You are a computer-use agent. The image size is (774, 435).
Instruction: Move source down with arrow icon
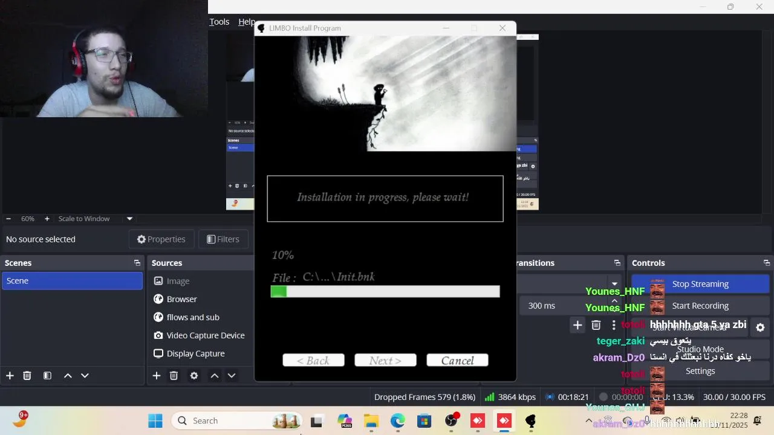tap(232, 376)
